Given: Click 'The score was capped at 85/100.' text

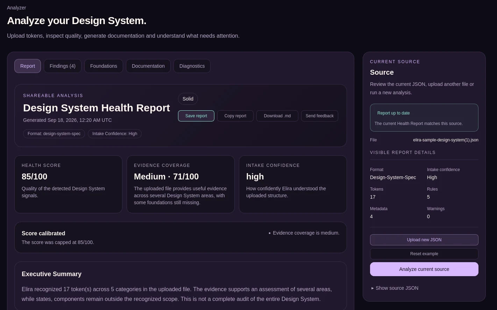Looking at the screenshot, I should pos(58,242).
